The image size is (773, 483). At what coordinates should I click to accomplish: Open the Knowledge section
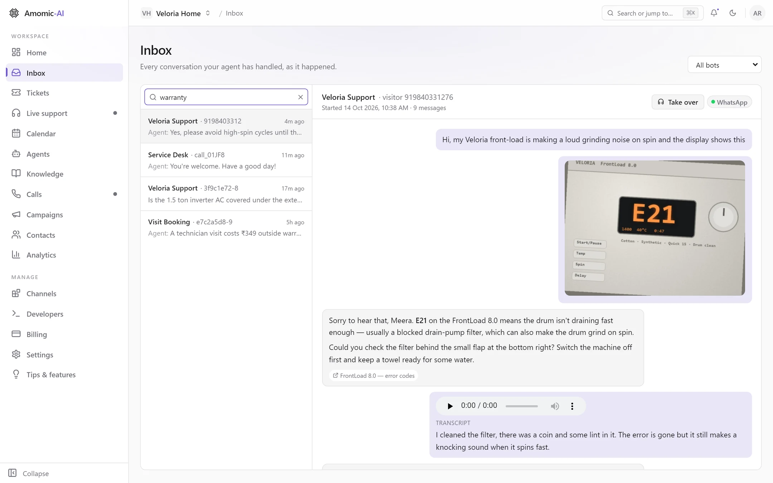pyautogui.click(x=64, y=174)
